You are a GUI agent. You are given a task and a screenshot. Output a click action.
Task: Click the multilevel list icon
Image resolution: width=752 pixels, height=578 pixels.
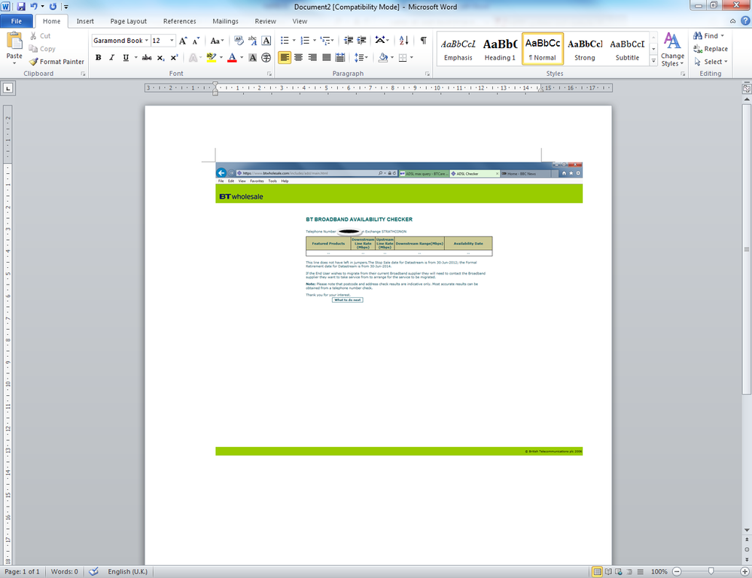pyautogui.click(x=325, y=41)
